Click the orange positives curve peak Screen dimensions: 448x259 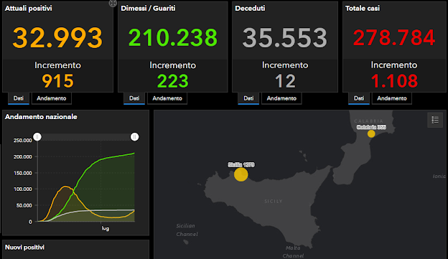[66, 187]
